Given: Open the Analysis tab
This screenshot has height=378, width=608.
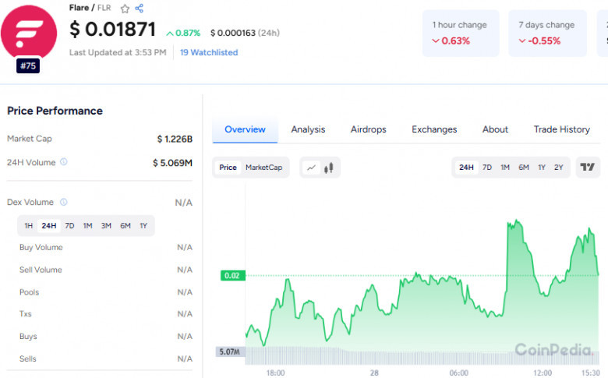Looking at the screenshot, I should pyautogui.click(x=308, y=129).
